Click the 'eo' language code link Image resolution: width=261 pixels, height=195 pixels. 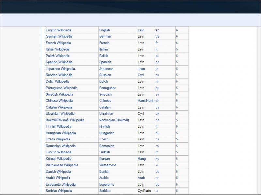(158, 184)
